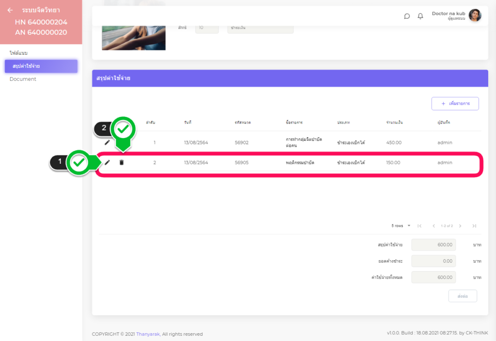Viewport: 496px width, 341px height.
Task: Go to the next table page
Action: (x=460, y=226)
